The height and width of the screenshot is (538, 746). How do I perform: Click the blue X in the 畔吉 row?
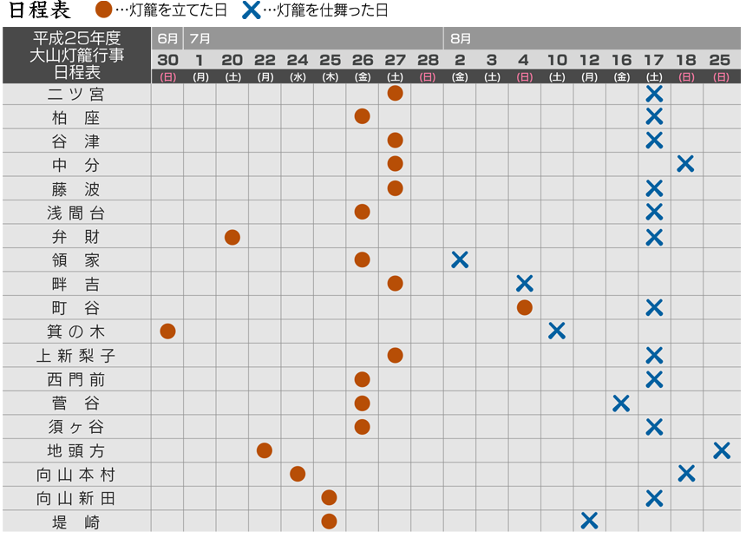524,283
